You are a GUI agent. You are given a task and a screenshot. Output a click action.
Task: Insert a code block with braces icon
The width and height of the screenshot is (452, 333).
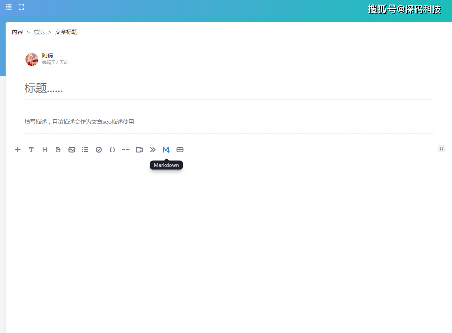[x=112, y=150]
